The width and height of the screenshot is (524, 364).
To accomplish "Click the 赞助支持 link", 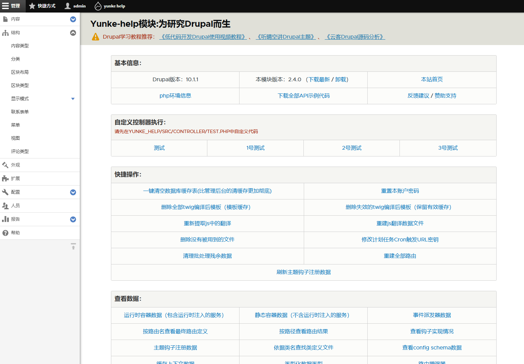I will (445, 96).
